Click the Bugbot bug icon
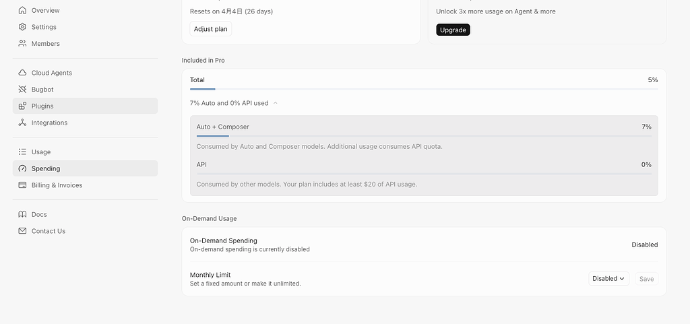 (22, 89)
